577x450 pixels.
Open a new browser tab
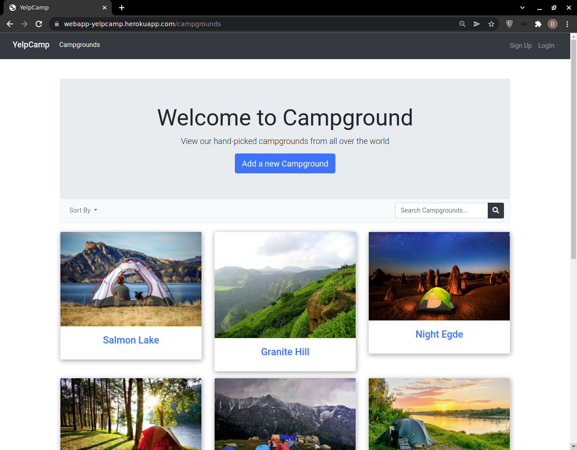tap(122, 8)
